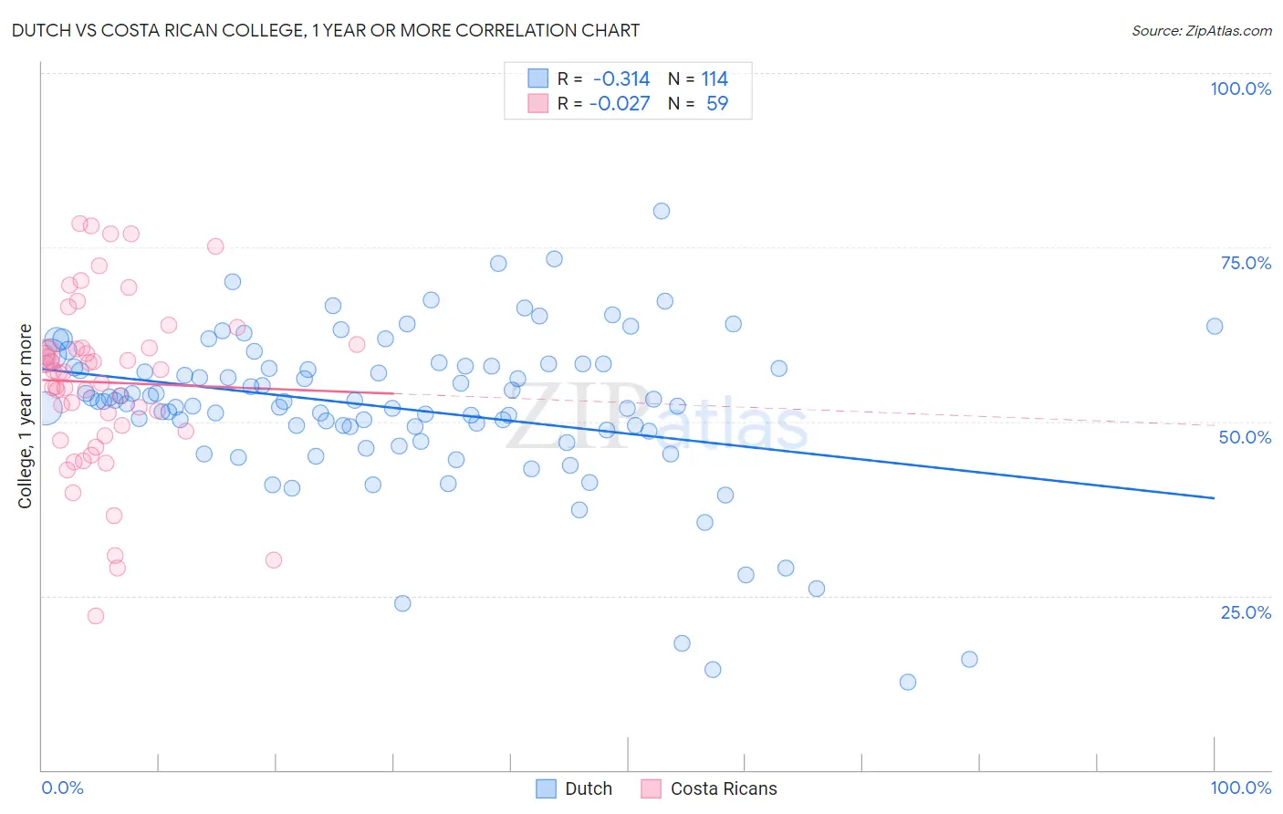Click the 0.0% x-axis label
The height and width of the screenshot is (814, 1283).
coord(62,788)
